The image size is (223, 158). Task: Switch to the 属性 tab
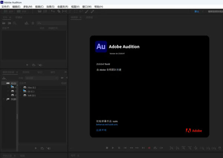(53, 72)
